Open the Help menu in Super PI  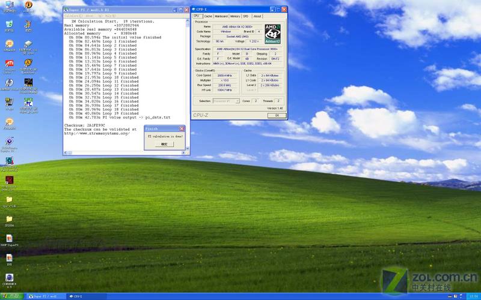[x=111, y=16]
